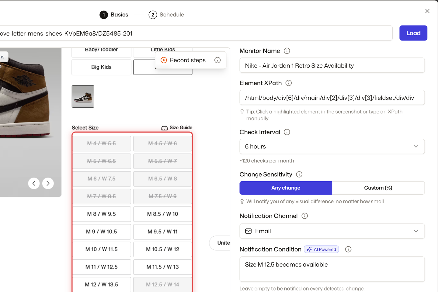Select size M 10.5 / W 12
This screenshot has height=292, width=438.
click(x=163, y=249)
